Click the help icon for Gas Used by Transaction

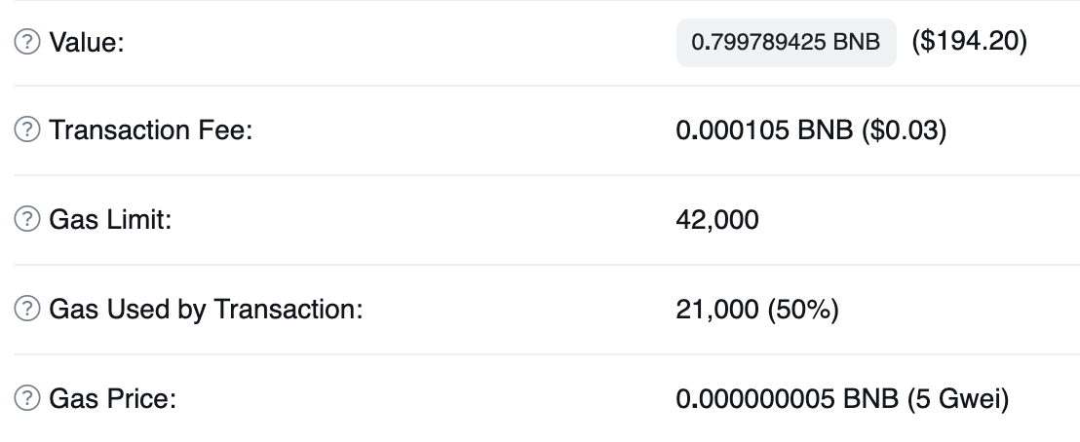(28, 310)
